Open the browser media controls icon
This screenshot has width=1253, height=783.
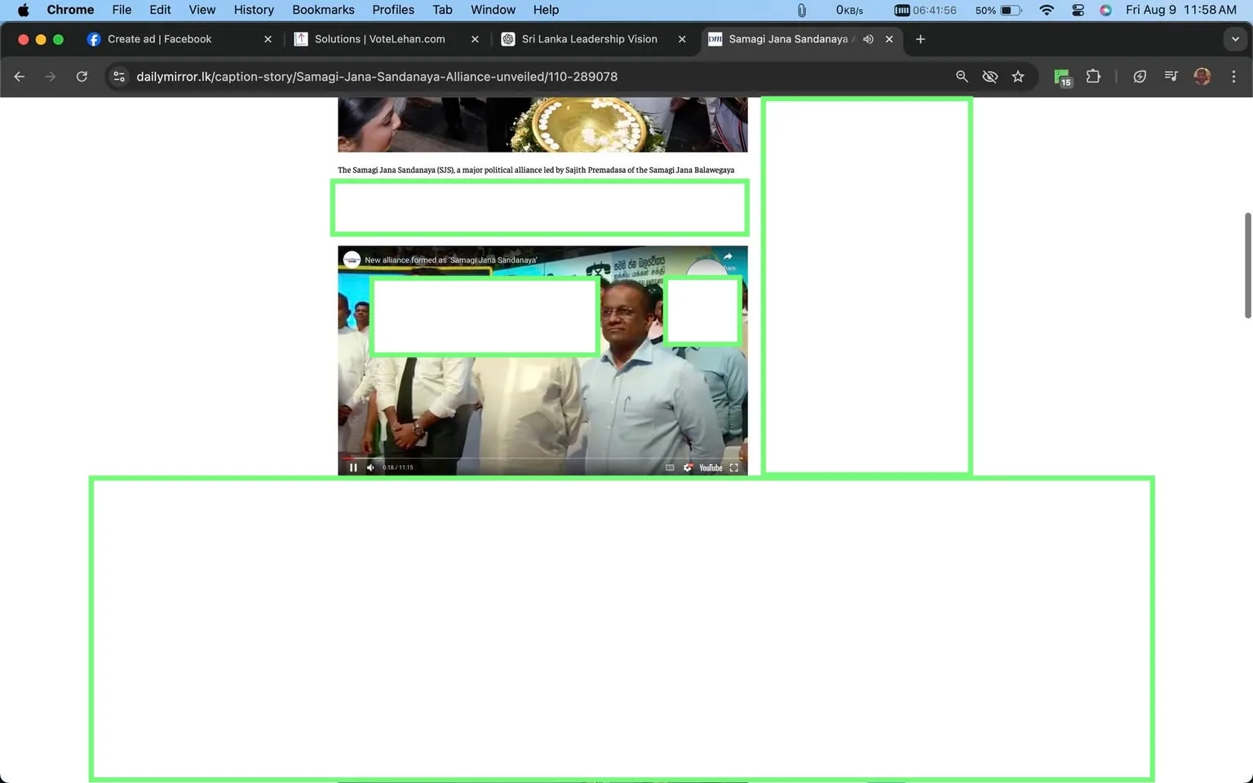pyautogui.click(x=1171, y=76)
